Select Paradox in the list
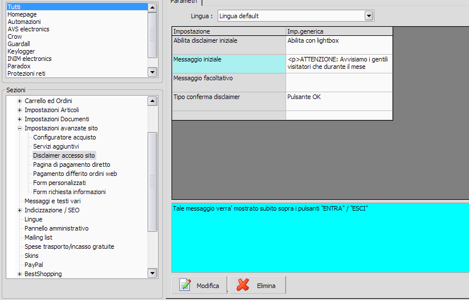The image size is (469, 300). [x=77, y=66]
